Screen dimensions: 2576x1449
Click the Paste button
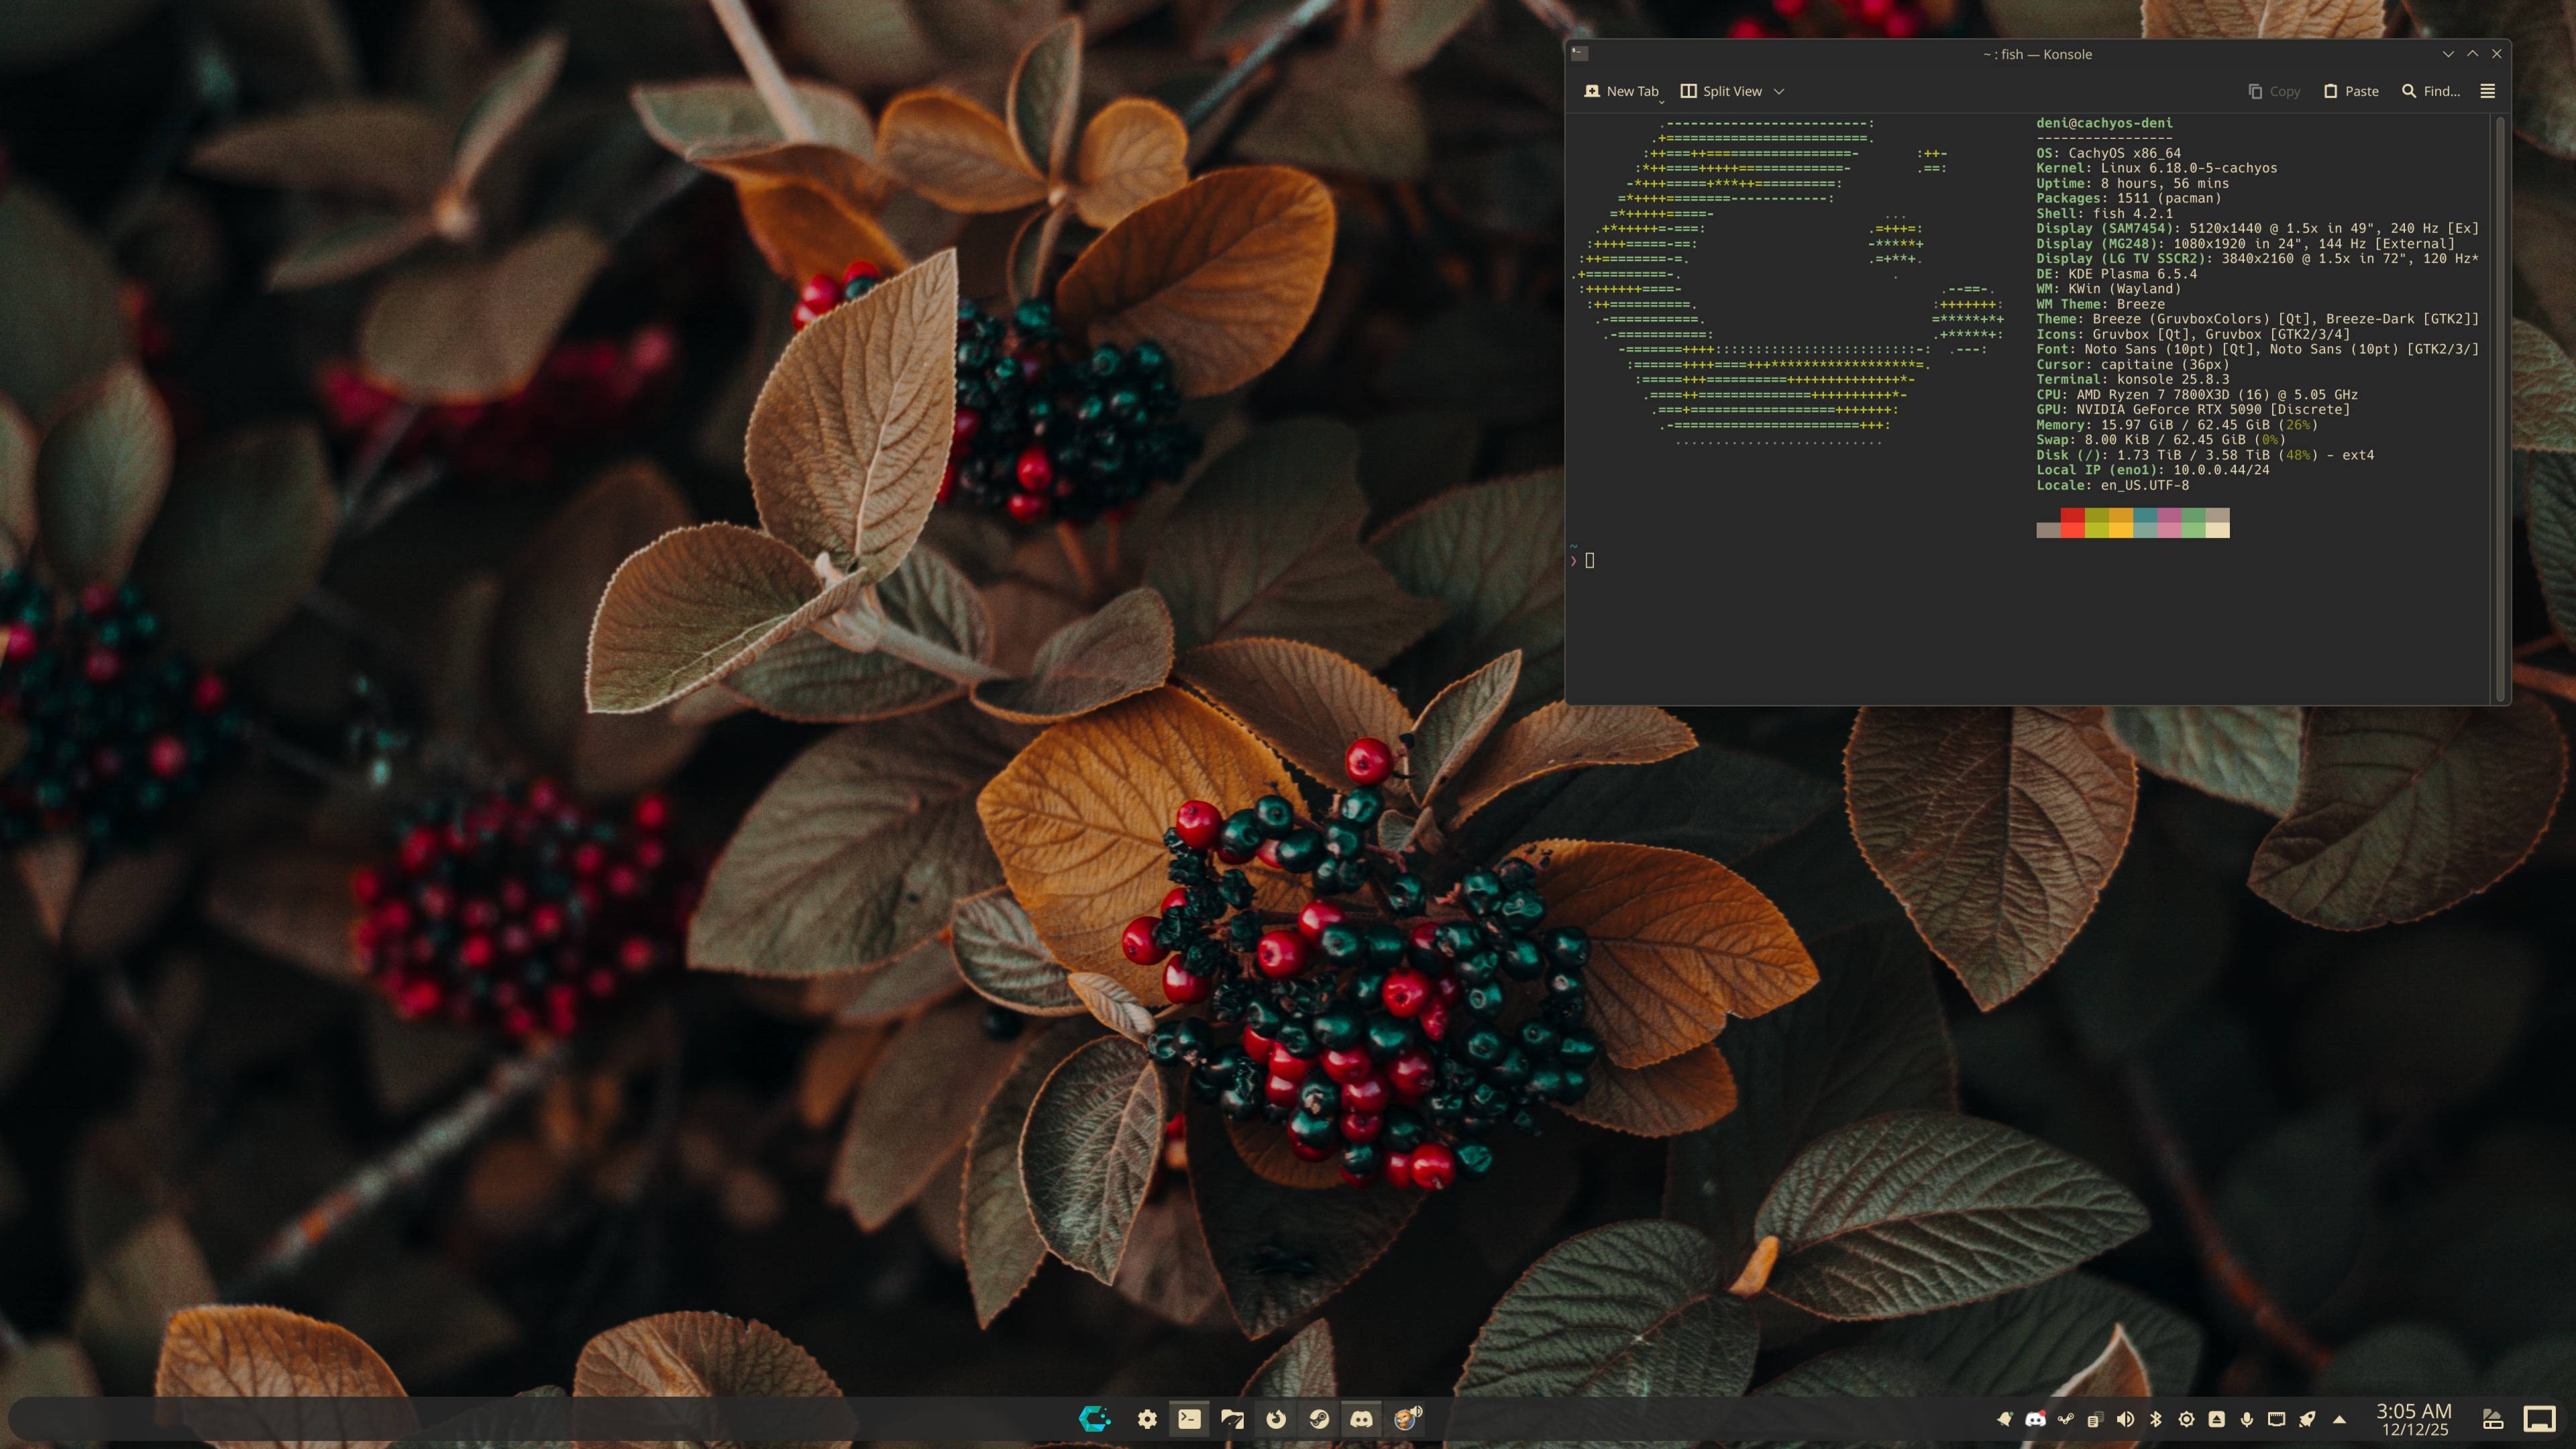point(2351,91)
